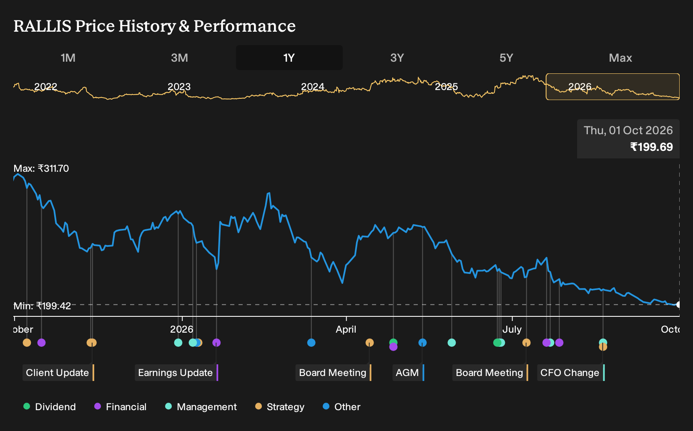Toggle Dividend events in legend
Screen dimensions: 693x431
pyautogui.click(x=50, y=407)
